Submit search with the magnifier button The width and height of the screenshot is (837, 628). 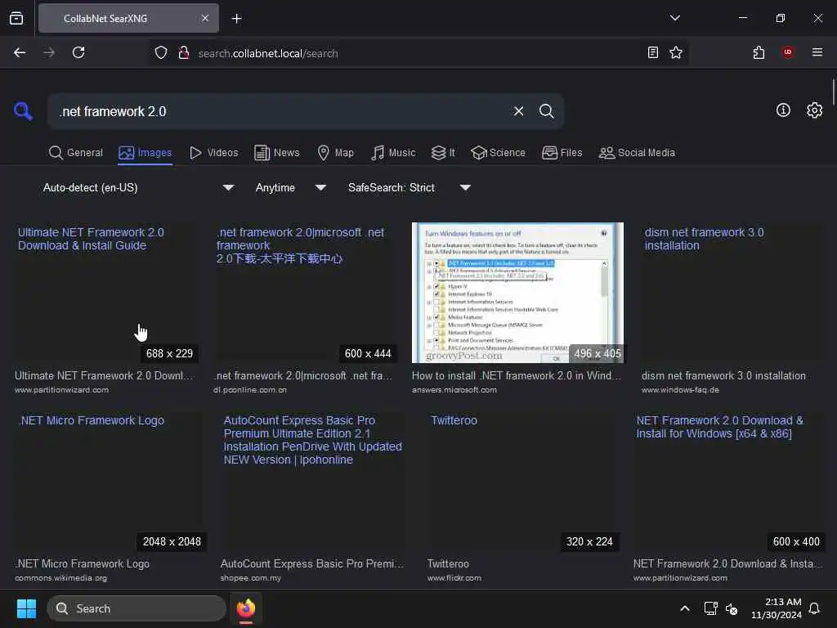coord(546,111)
